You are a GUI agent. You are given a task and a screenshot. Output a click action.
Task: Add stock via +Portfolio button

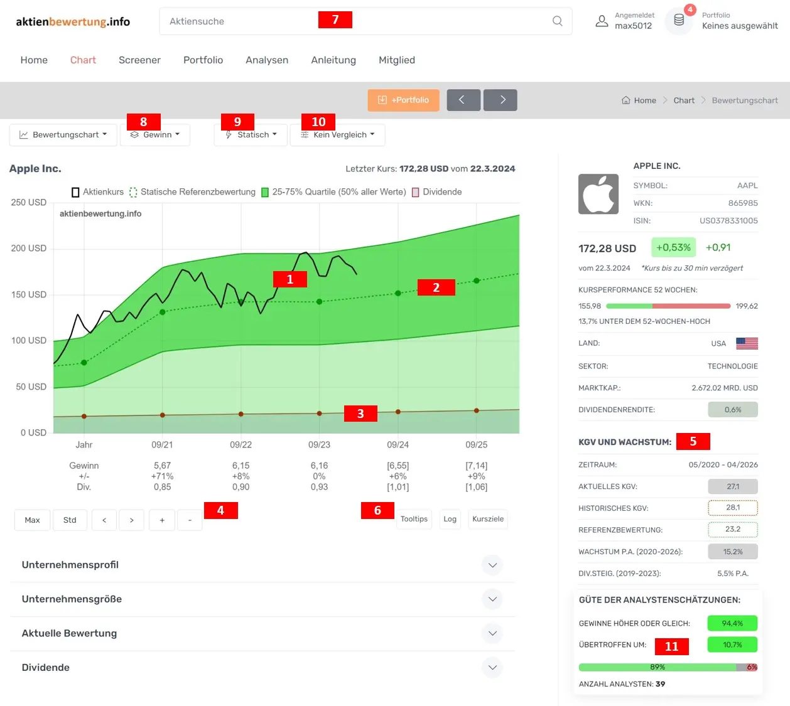[404, 100]
